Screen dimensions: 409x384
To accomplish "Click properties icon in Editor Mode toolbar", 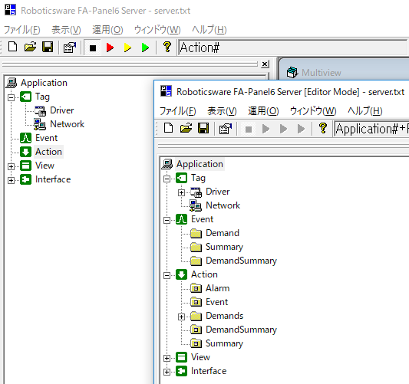I will 225,129.
